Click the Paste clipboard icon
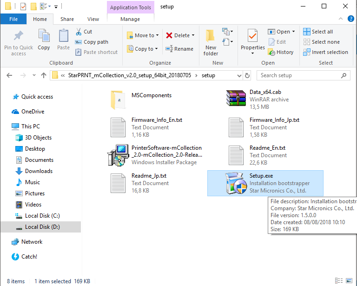The height and width of the screenshot is (286, 357). [63, 35]
